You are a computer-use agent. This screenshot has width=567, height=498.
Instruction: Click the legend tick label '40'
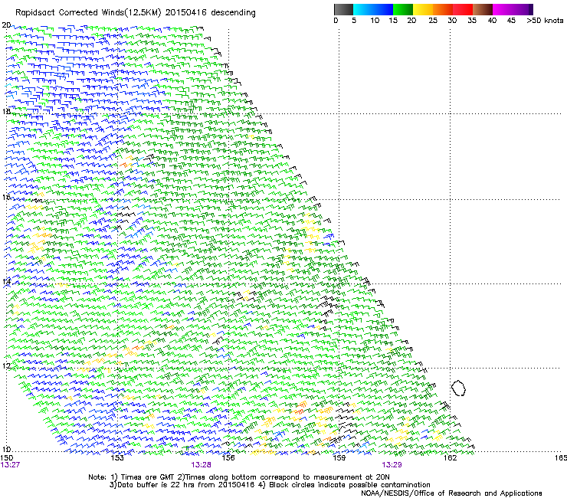(x=492, y=21)
